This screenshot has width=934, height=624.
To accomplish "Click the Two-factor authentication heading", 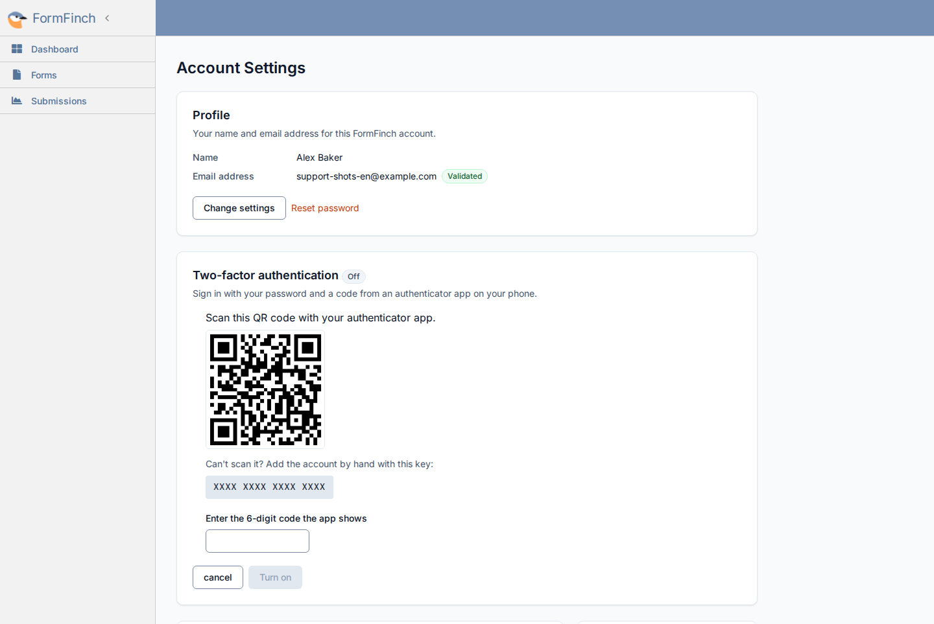I will click(x=265, y=275).
